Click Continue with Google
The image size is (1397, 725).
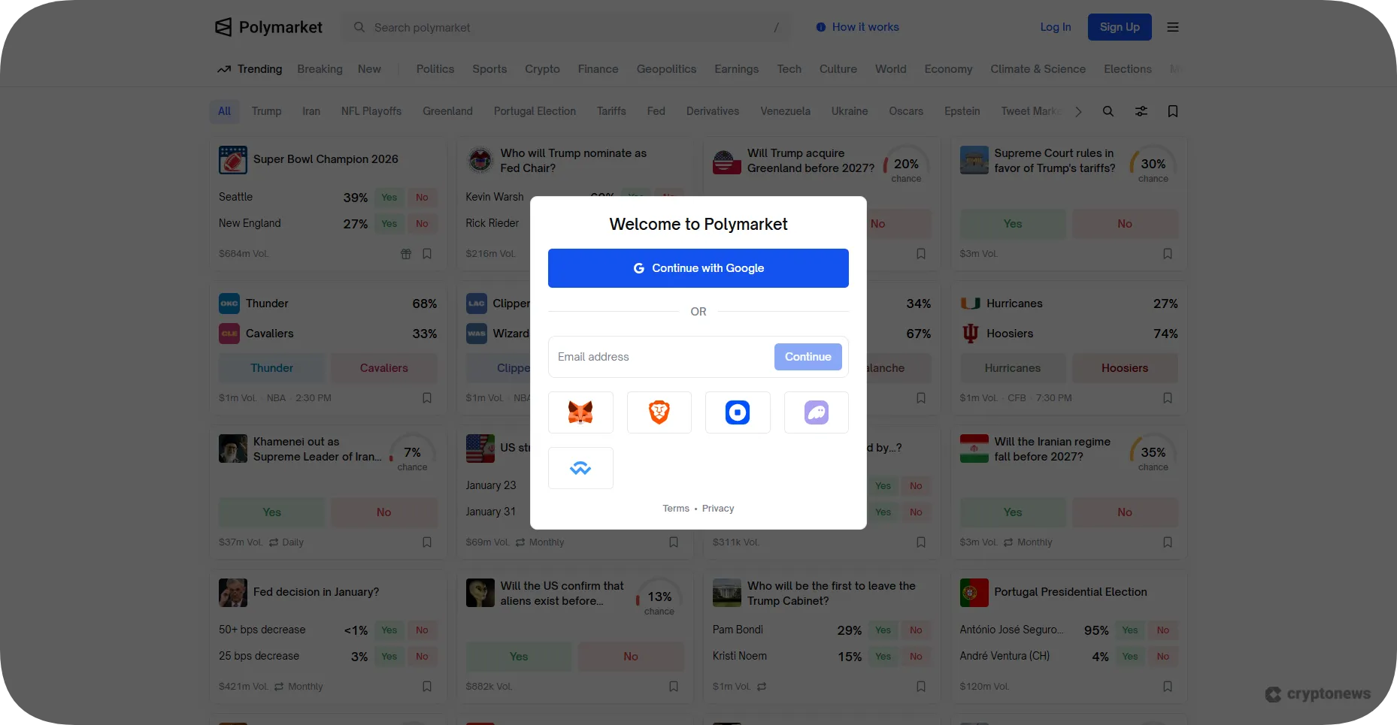coord(698,267)
